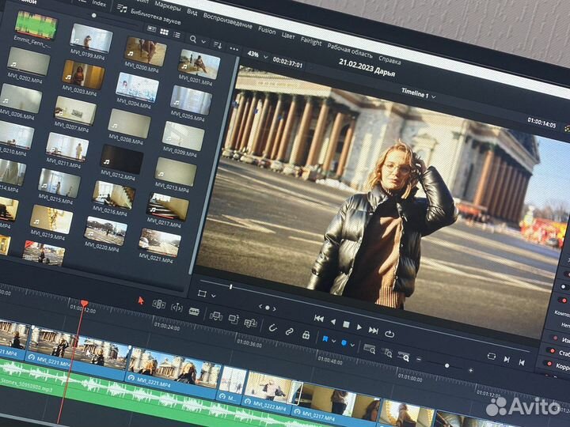Click the Insert Clip icon
Viewport: 570px width, 427px height.
(x=215, y=316)
